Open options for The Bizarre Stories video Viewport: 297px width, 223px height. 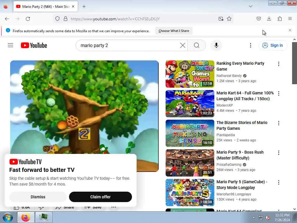pos(279,123)
